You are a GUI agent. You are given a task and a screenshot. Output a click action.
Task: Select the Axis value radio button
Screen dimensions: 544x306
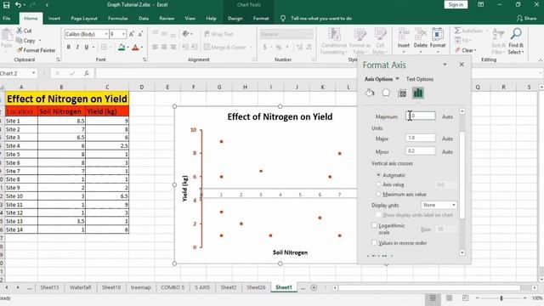click(378, 184)
